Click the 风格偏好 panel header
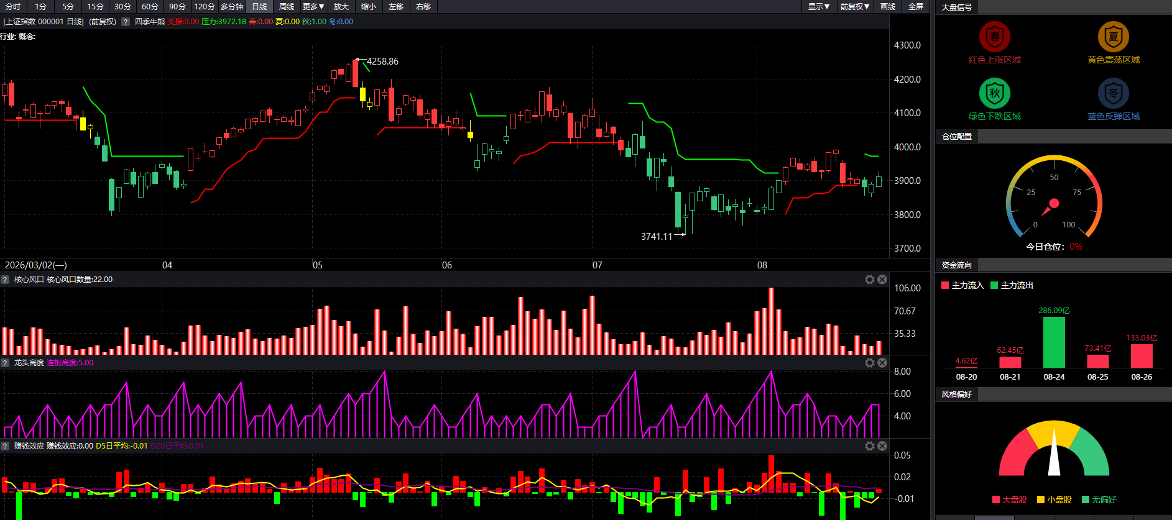The width and height of the screenshot is (1172, 520). tap(957, 395)
